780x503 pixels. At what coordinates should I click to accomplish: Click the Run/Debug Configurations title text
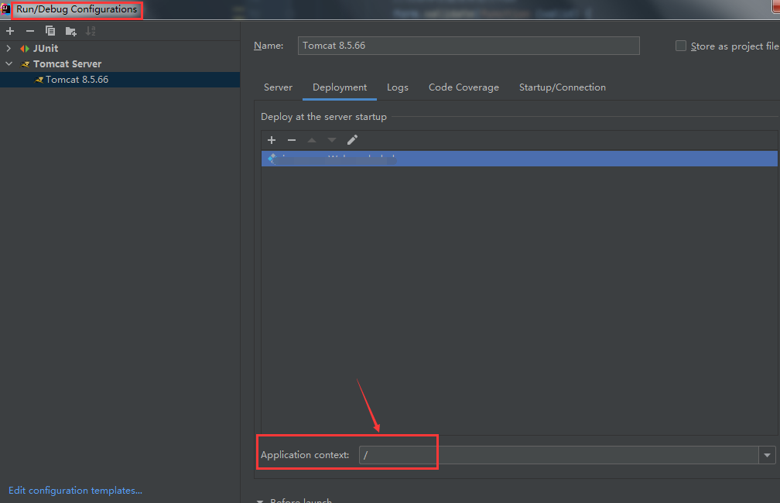[77, 9]
